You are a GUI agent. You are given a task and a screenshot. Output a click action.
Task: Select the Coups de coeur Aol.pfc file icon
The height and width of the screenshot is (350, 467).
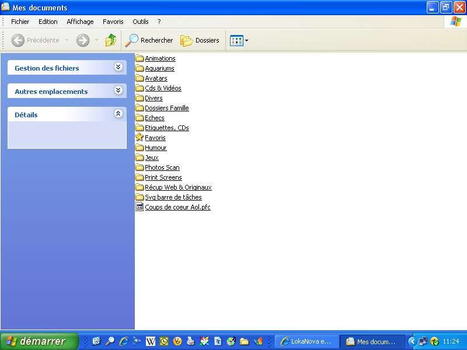click(140, 207)
